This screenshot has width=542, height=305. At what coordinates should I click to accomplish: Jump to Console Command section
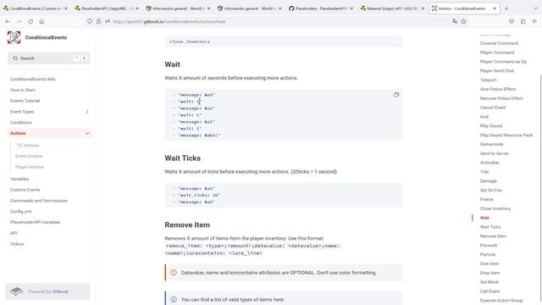coord(499,43)
